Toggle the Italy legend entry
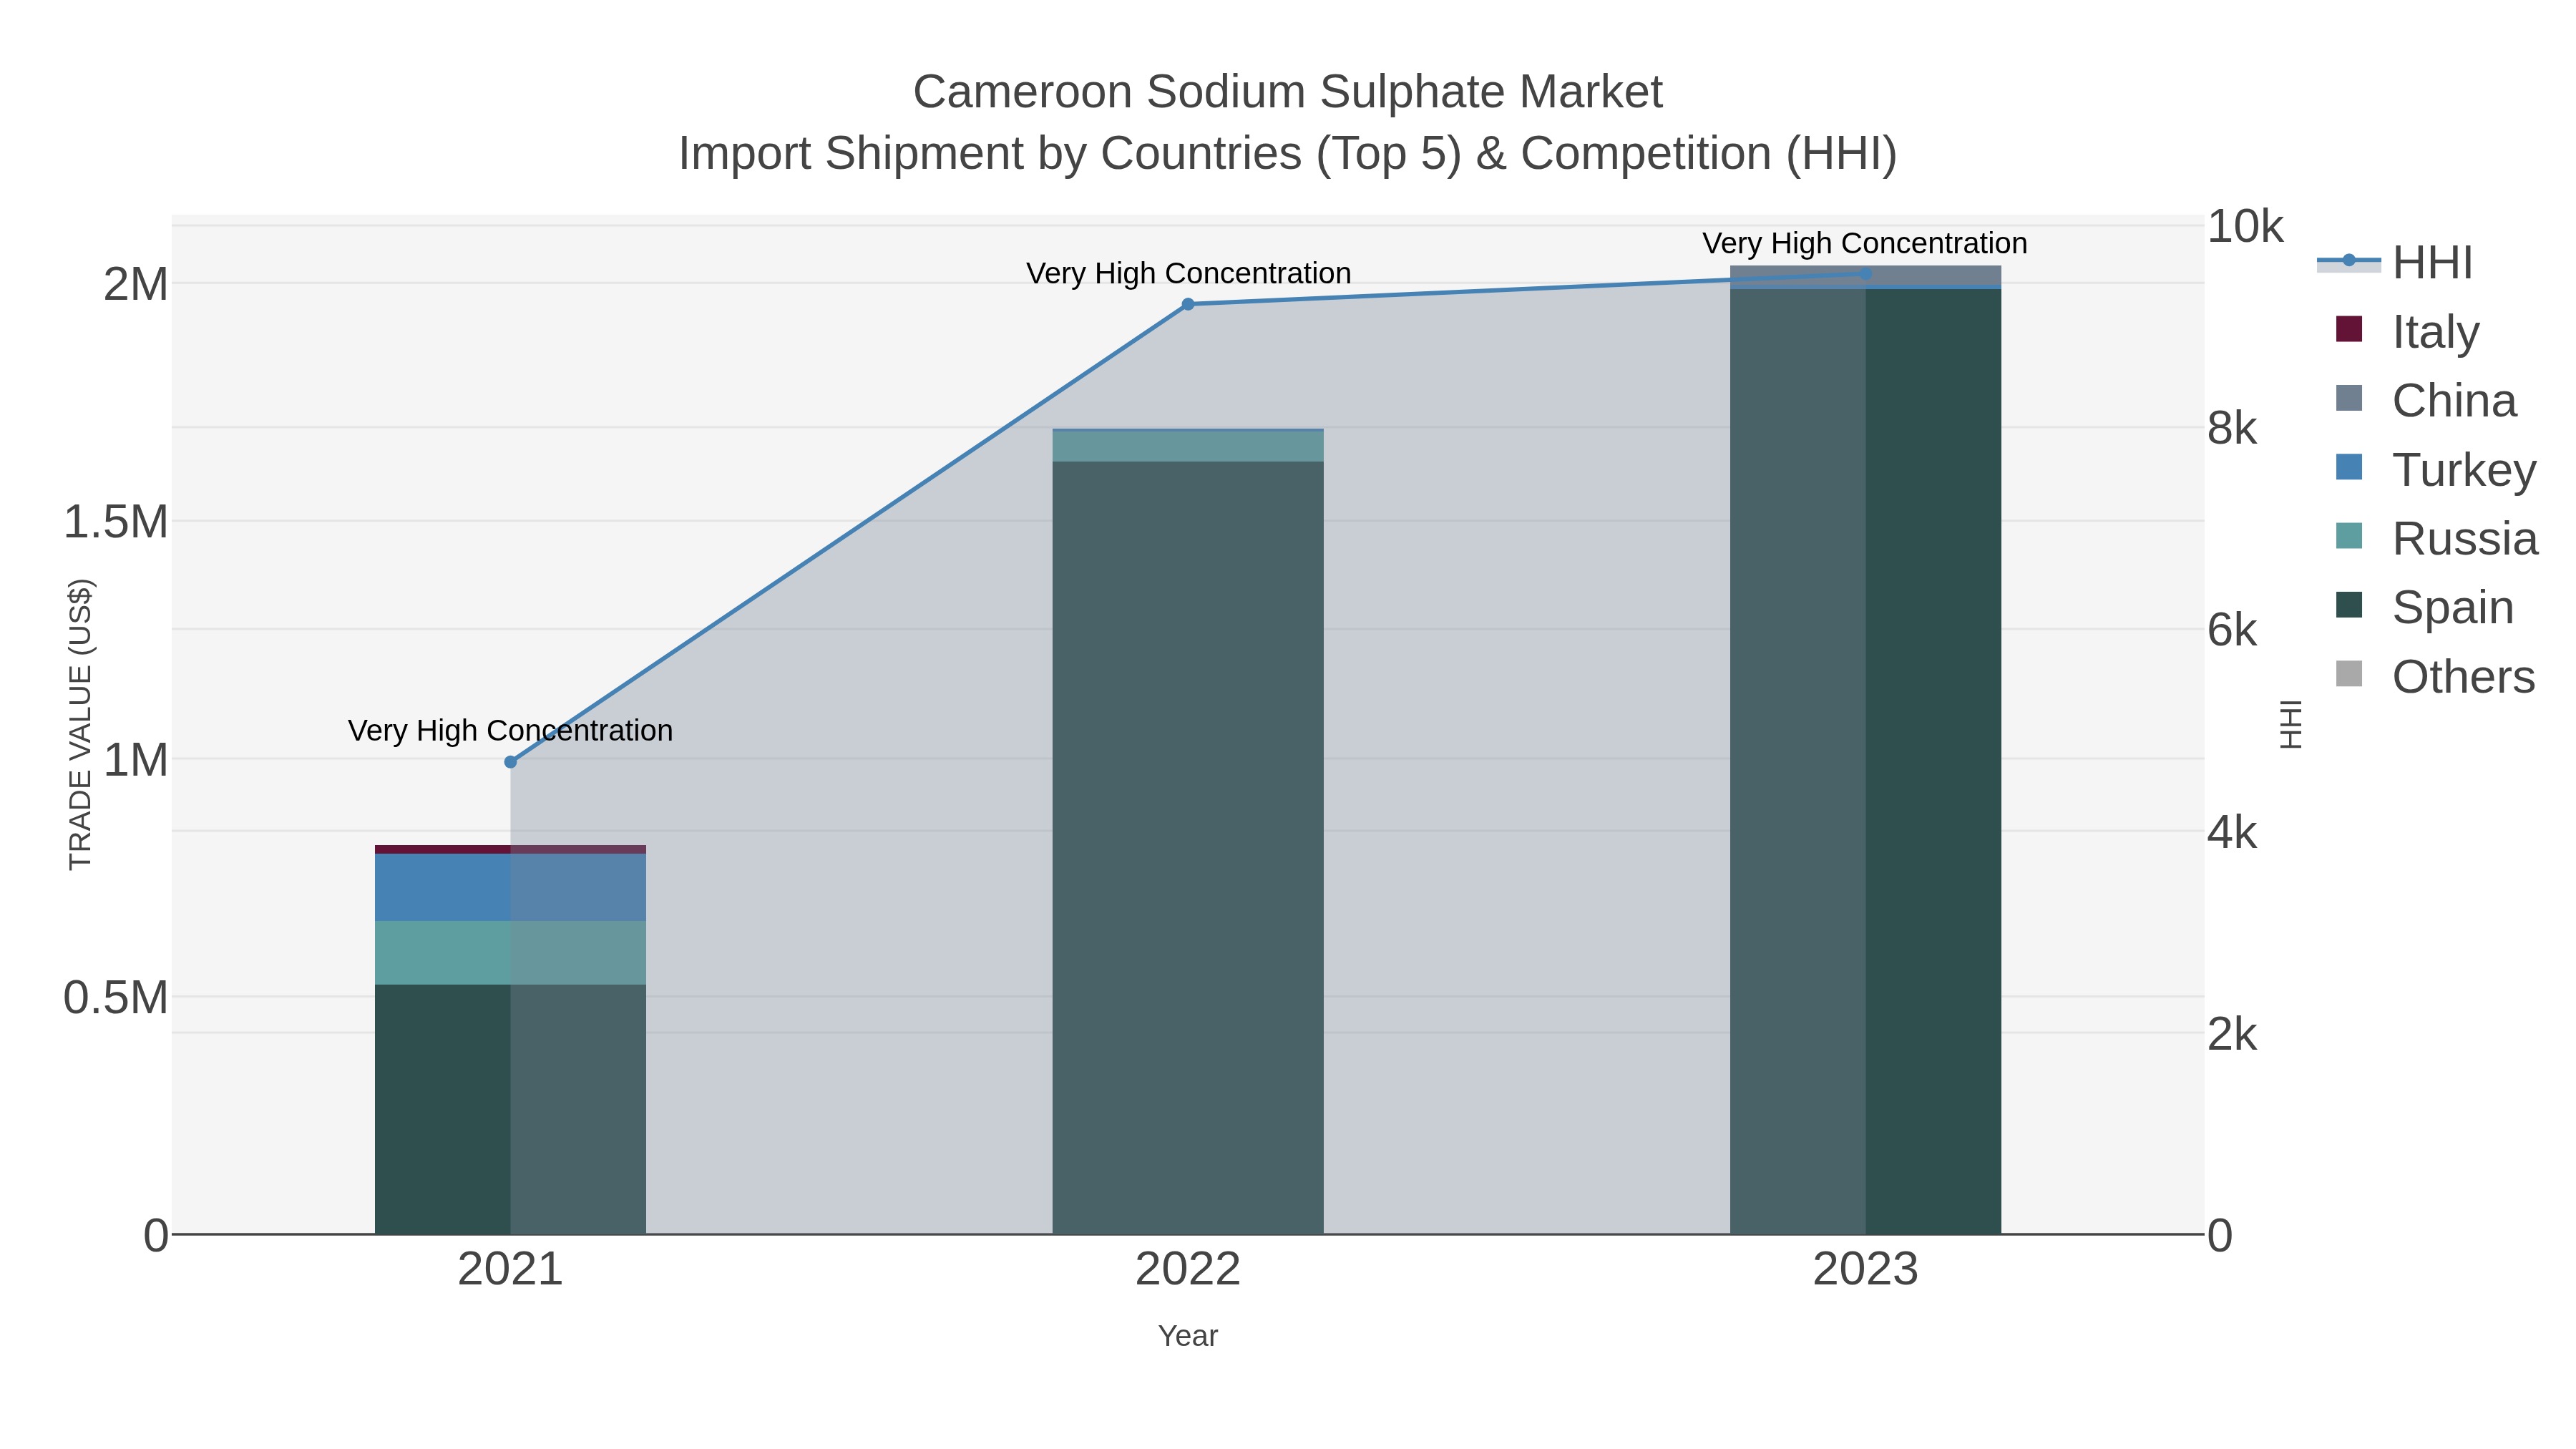This screenshot has width=2576, height=1449. coord(2408,331)
